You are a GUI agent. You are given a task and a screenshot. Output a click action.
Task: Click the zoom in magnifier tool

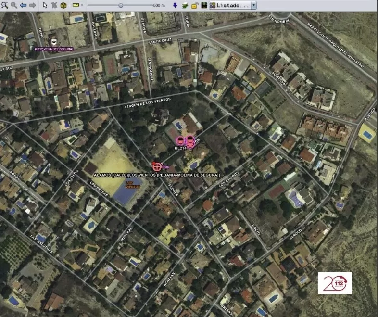(x=4, y=5)
